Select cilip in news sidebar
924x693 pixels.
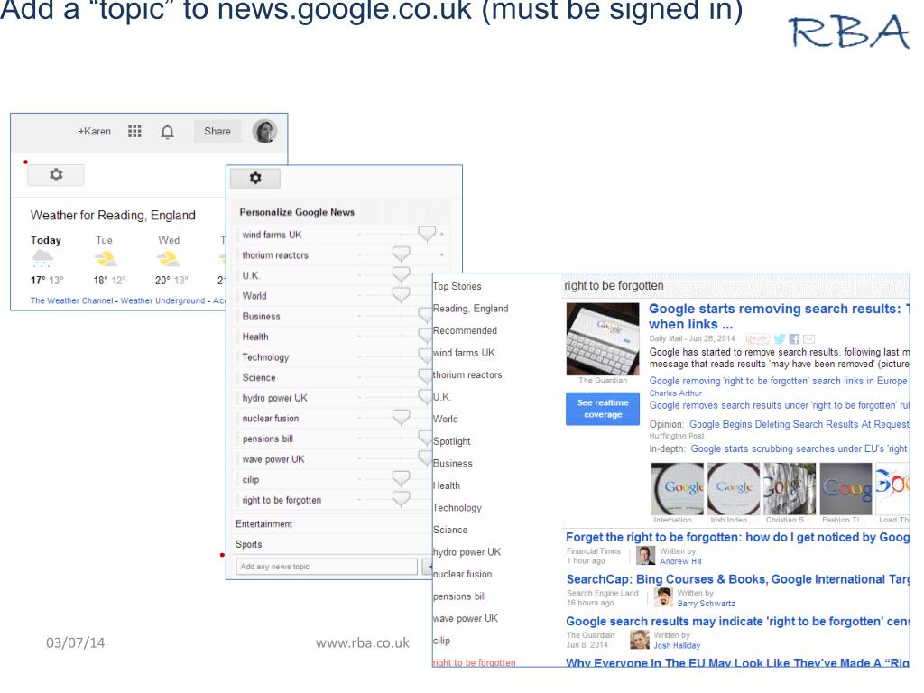(441, 641)
